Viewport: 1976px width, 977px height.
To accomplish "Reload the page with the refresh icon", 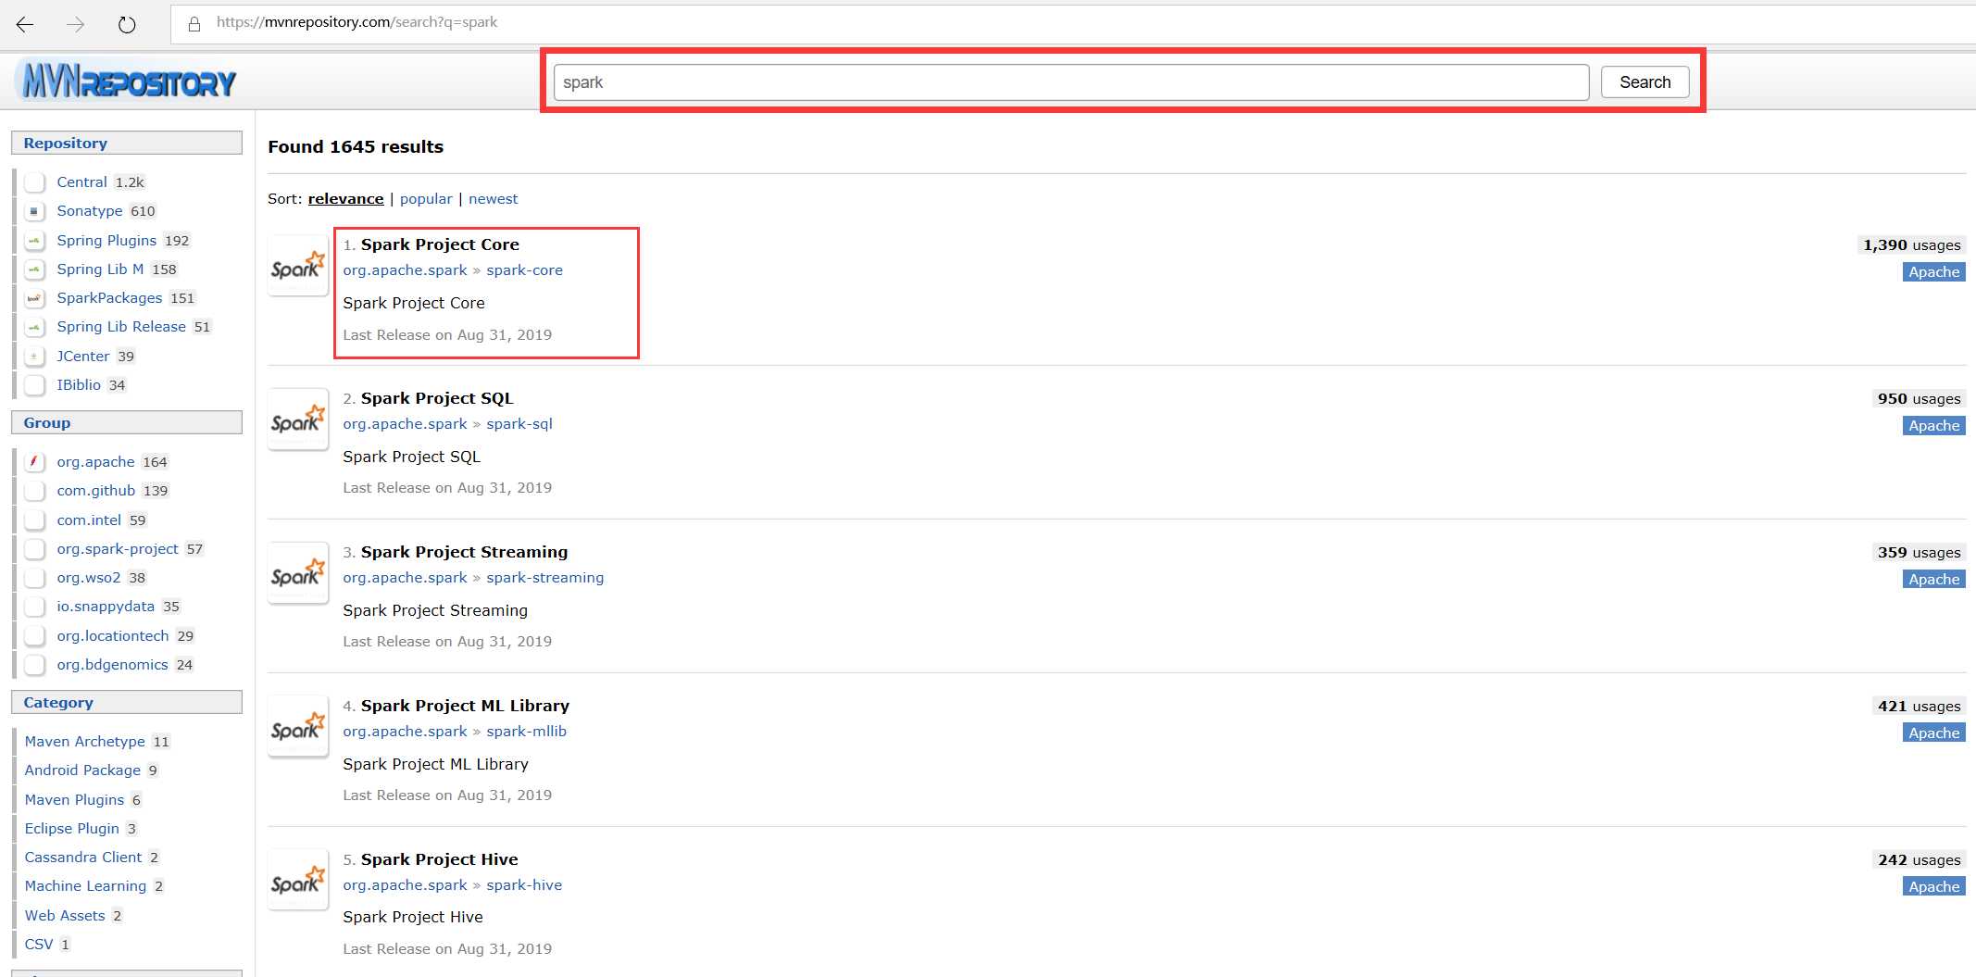I will click(127, 24).
